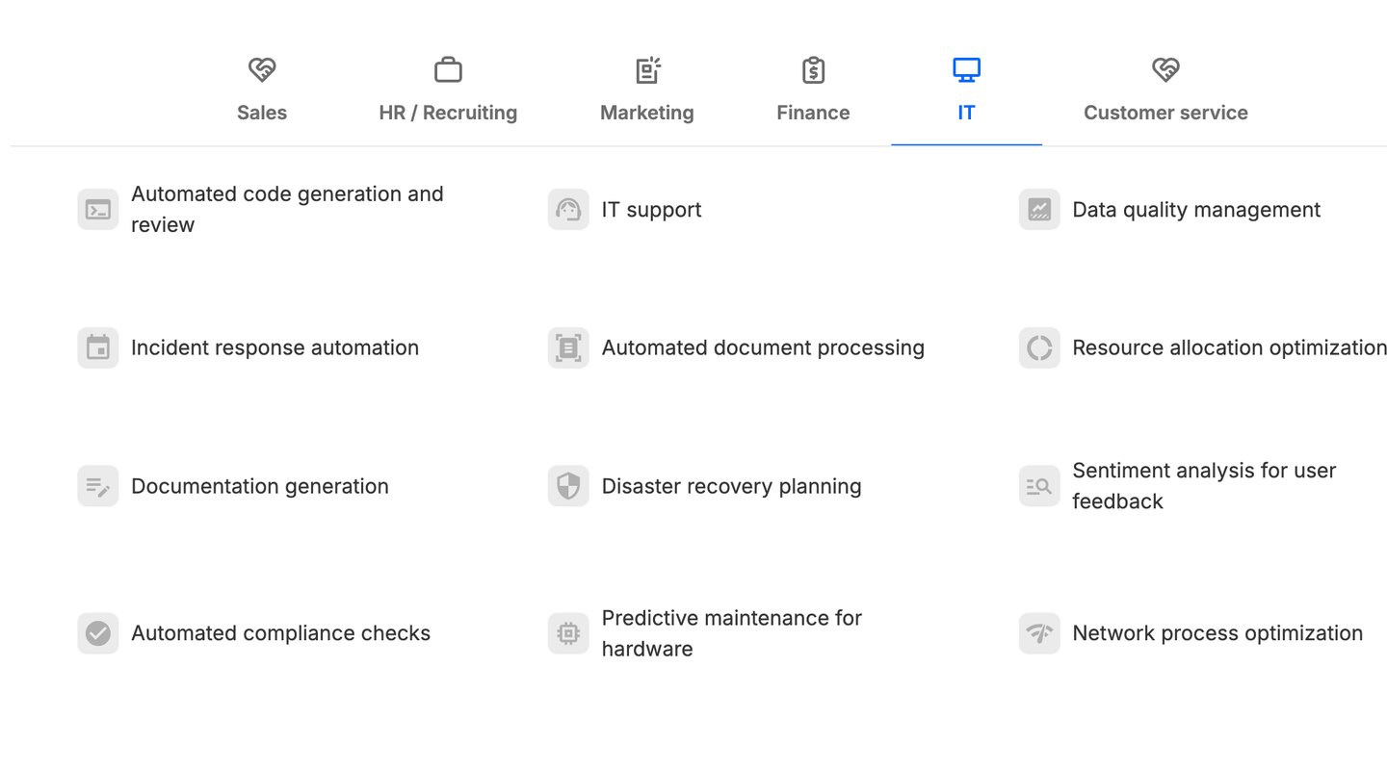
Task: Go to the Finance tab
Action: click(x=813, y=90)
